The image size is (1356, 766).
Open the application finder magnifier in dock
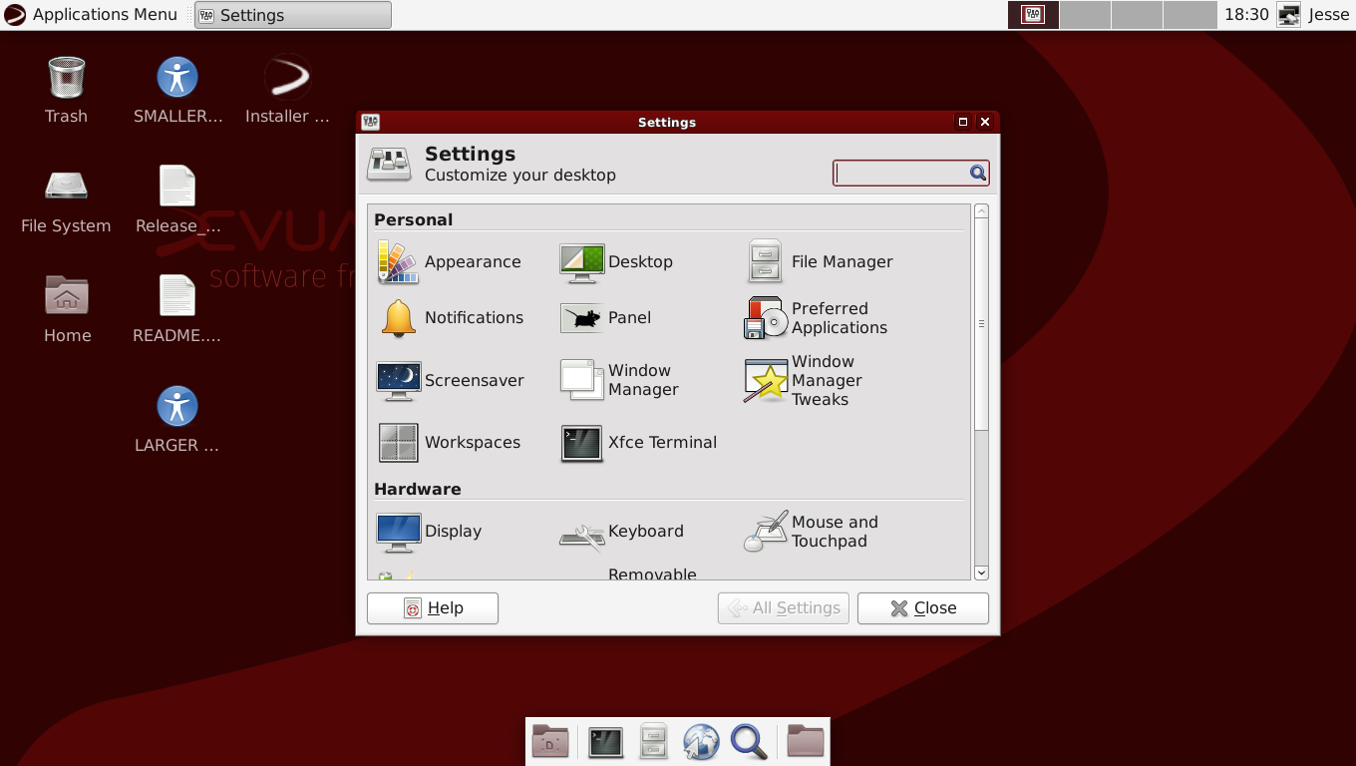tap(749, 742)
